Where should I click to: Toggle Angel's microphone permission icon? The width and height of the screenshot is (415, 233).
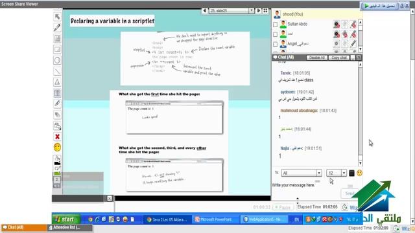pos(344,44)
